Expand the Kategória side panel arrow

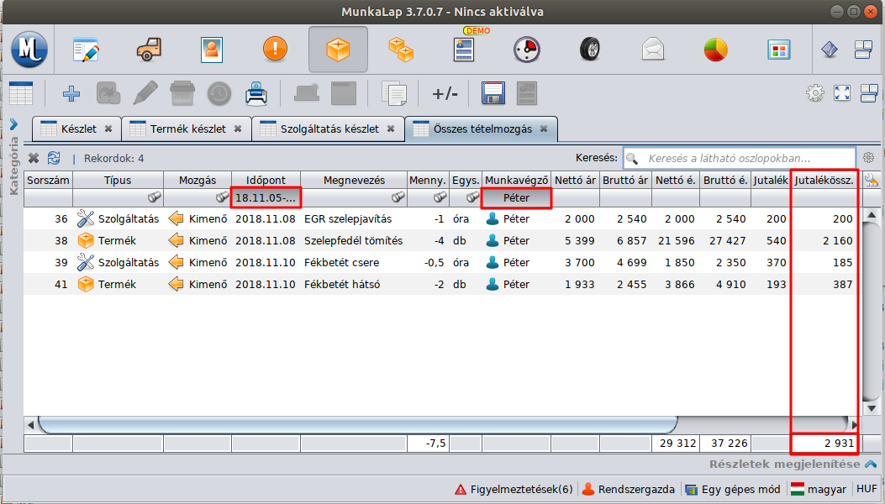(x=13, y=124)
